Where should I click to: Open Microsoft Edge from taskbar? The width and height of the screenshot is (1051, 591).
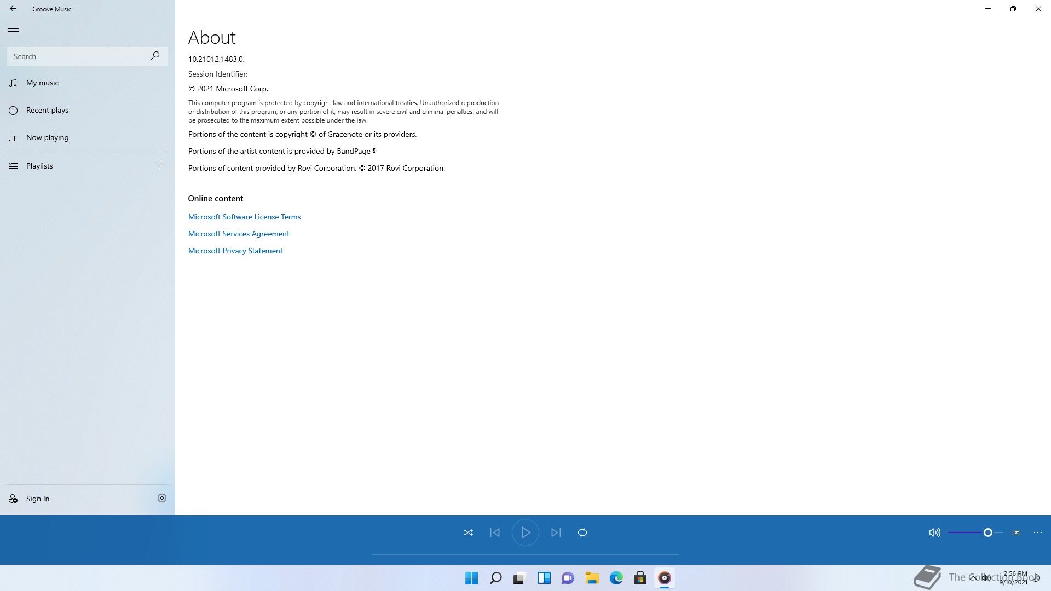616,578
